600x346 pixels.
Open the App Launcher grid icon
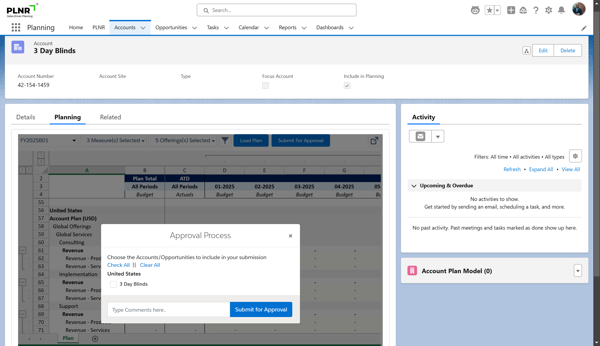[x=16, y=27]
